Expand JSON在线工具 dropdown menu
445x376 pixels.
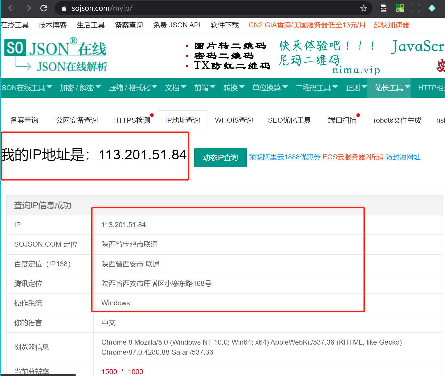click(x=26, y=88)
